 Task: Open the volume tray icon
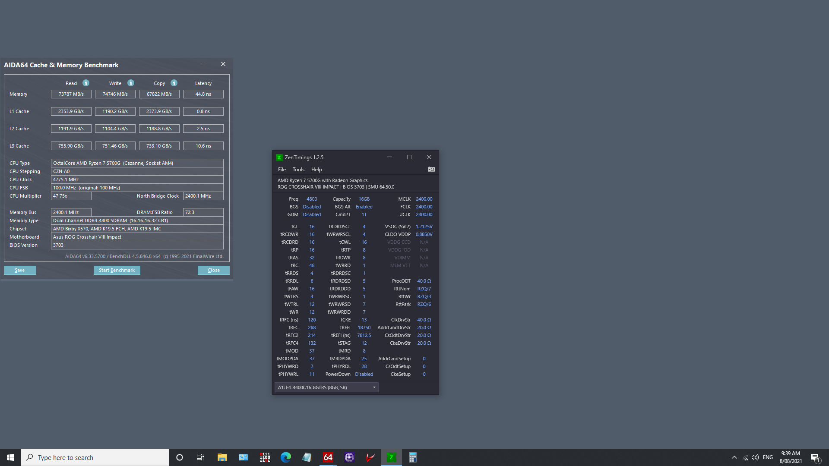coord(755,457)
